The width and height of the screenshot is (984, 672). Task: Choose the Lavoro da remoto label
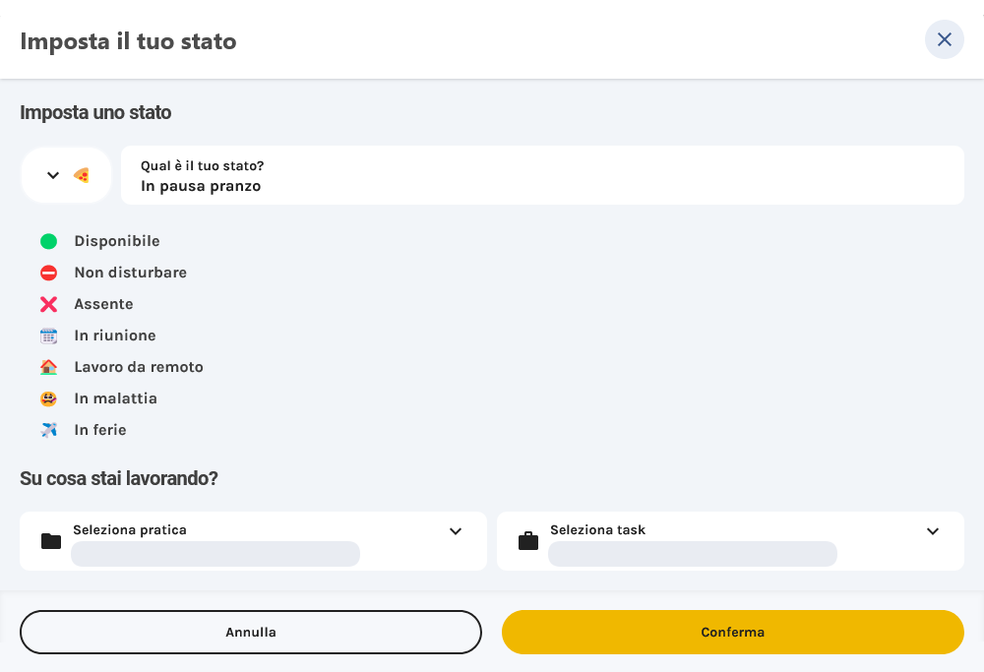pyautogui.click(x=139, y=367)
